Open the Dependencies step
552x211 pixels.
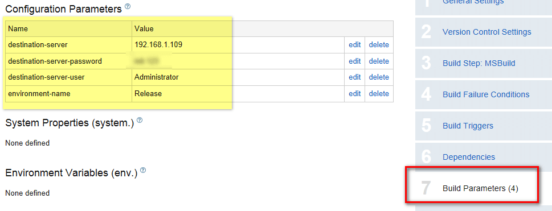click(469, 157)
